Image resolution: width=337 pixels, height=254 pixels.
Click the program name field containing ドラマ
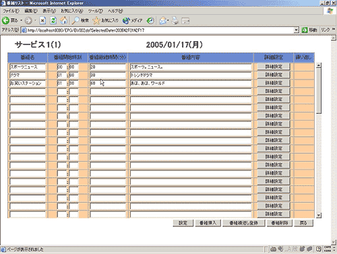click(28, 75)
